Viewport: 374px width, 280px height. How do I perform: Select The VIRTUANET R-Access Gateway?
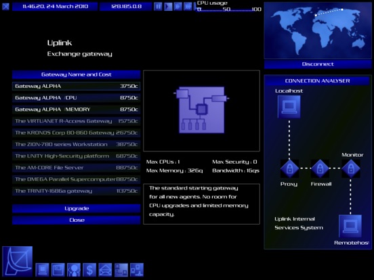(77, 121)
